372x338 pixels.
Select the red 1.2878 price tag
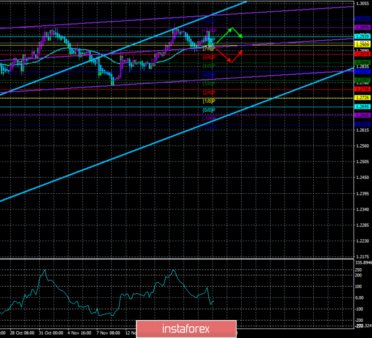pyautogui.click(x=362, y=54)
